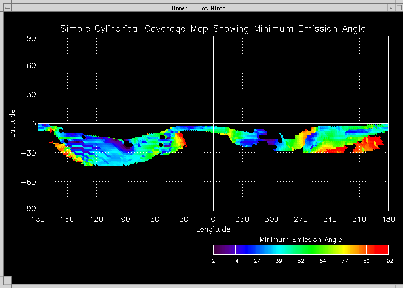The width and height of the screenshot is (403, 288).
Task: Click the 'Longitude' x-axis label
Action: [213, 229]
